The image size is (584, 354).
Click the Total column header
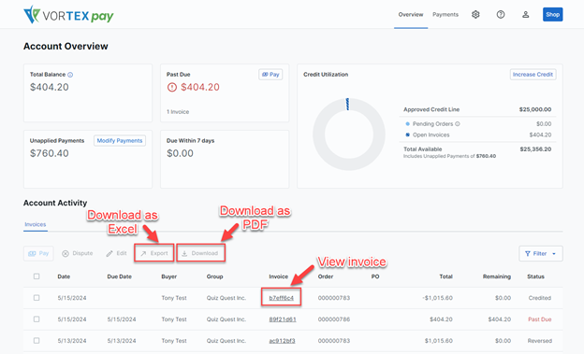tap(445, 276)
